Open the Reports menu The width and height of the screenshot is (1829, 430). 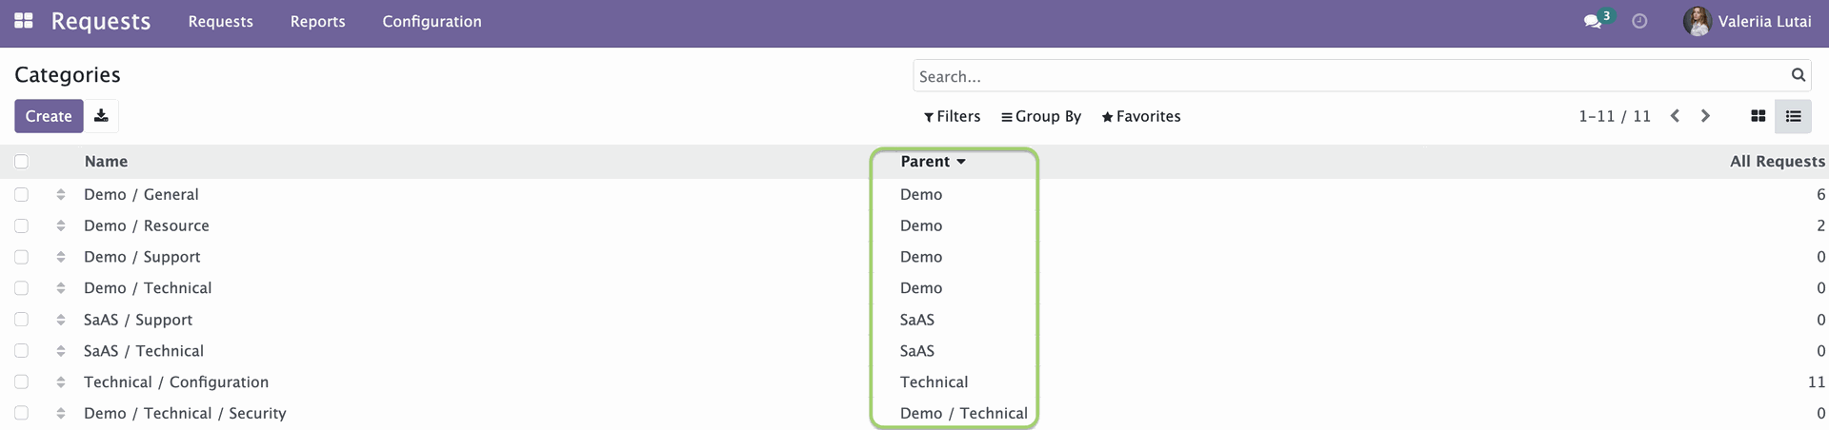(x=317, y=21)
